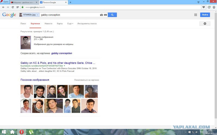Click the uploaded query image thumbnail
This screenshot has height=135, width=217.
(x=25, y=43)
